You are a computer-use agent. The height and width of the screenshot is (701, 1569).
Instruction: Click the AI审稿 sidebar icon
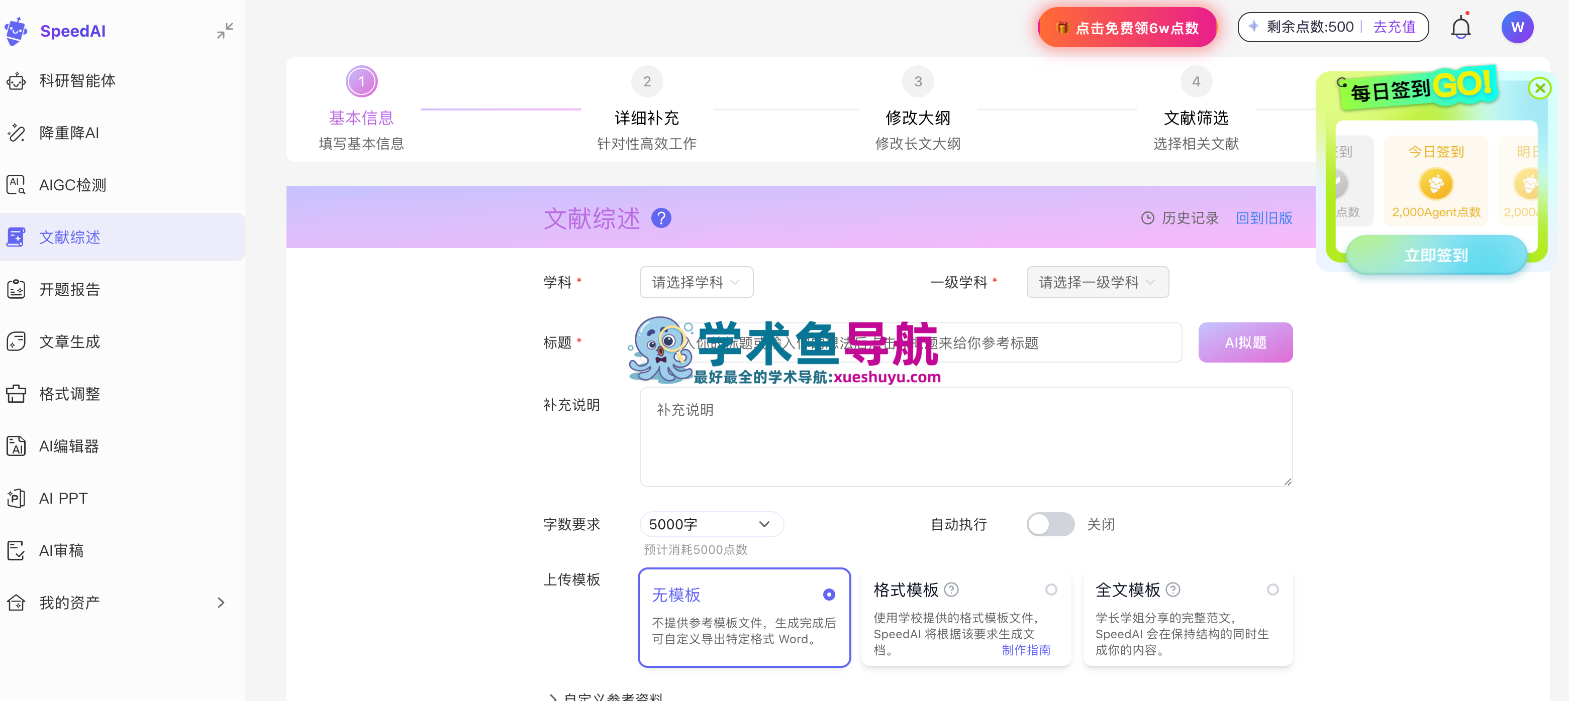[x=17, y=551]
